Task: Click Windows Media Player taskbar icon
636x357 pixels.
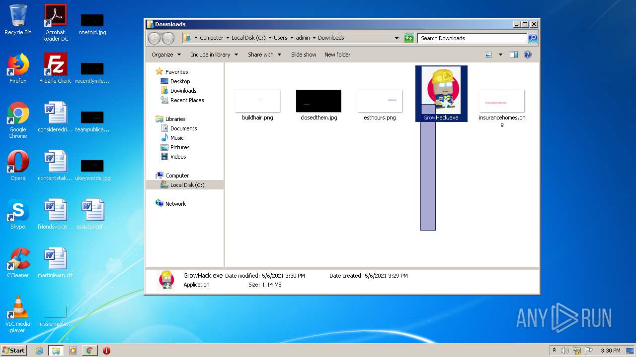Action: tap(73, 351)
